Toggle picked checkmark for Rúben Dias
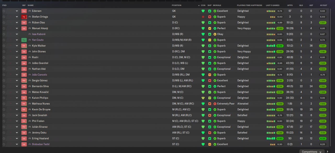Screen dimensions: 335x153 [x=4, y=22]
